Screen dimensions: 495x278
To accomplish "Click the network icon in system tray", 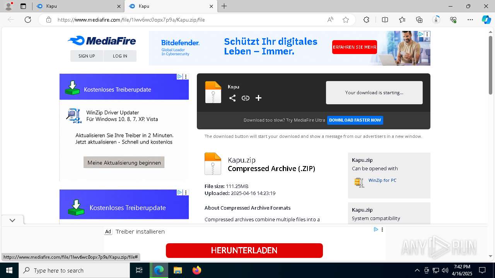I will click(x=436, y=270).
